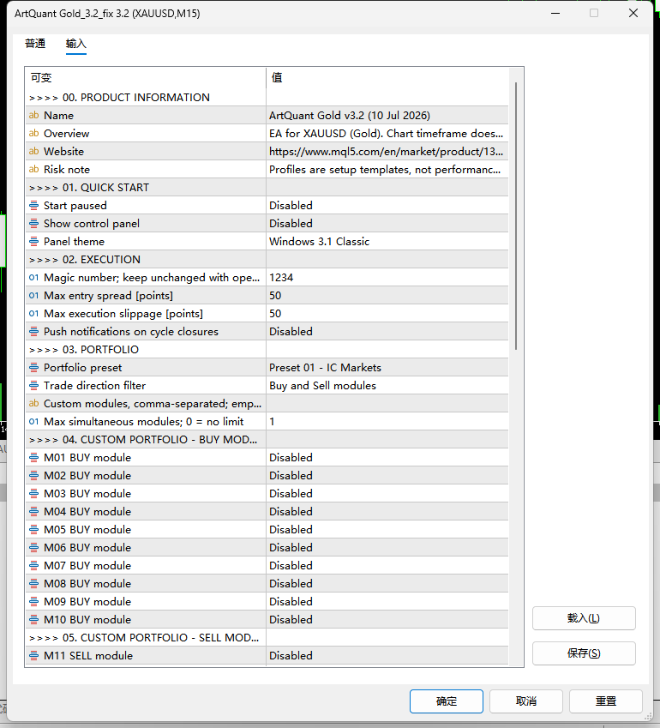Select the Website mql5.com URL value
660x728 pixels.
pyautogui.click(x=387, y=152)
